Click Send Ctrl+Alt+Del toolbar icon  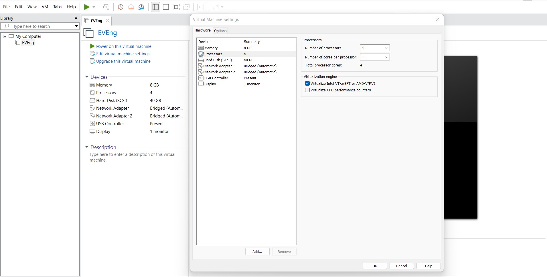click(106, 7)
